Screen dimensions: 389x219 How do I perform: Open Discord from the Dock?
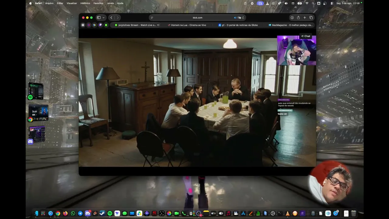[x=88, y=214]
